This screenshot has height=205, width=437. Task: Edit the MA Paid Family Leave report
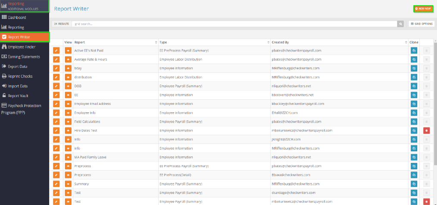[56, 157]
